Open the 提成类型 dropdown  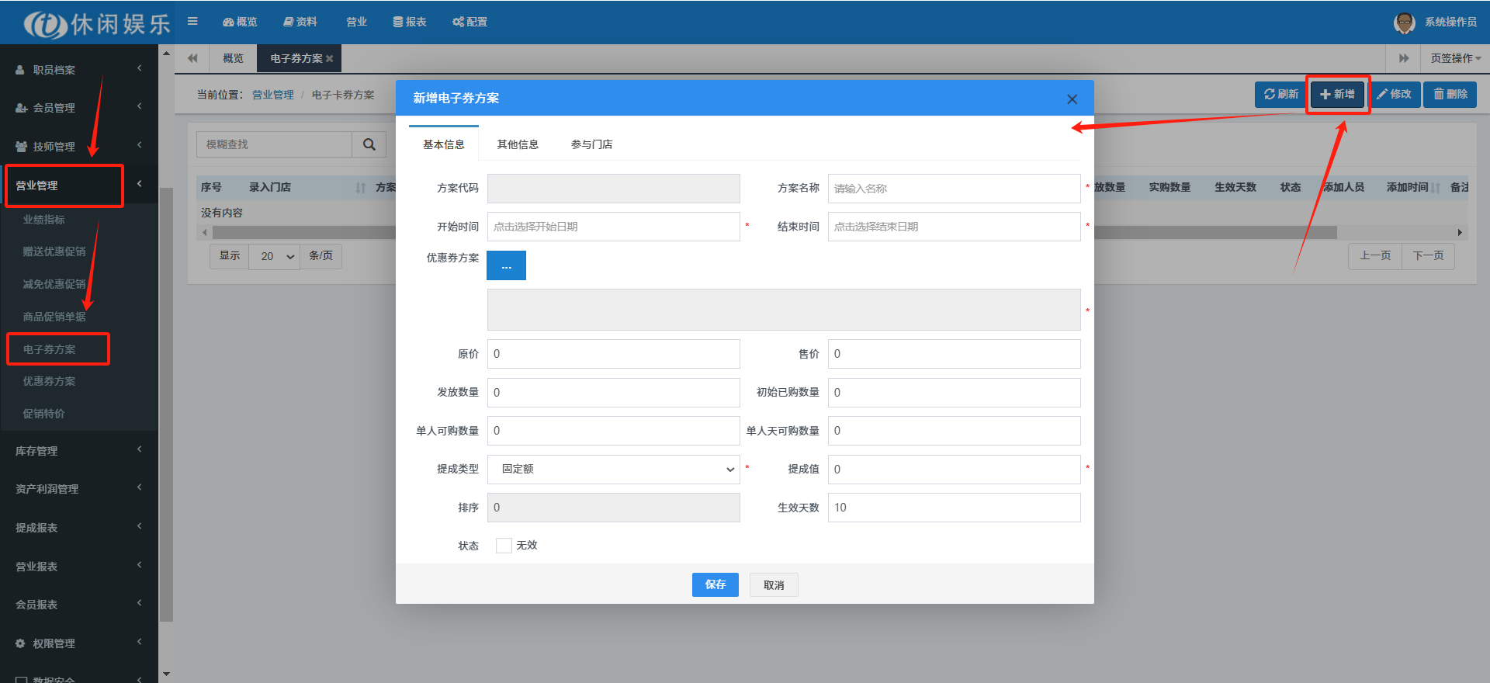point(613,470)
